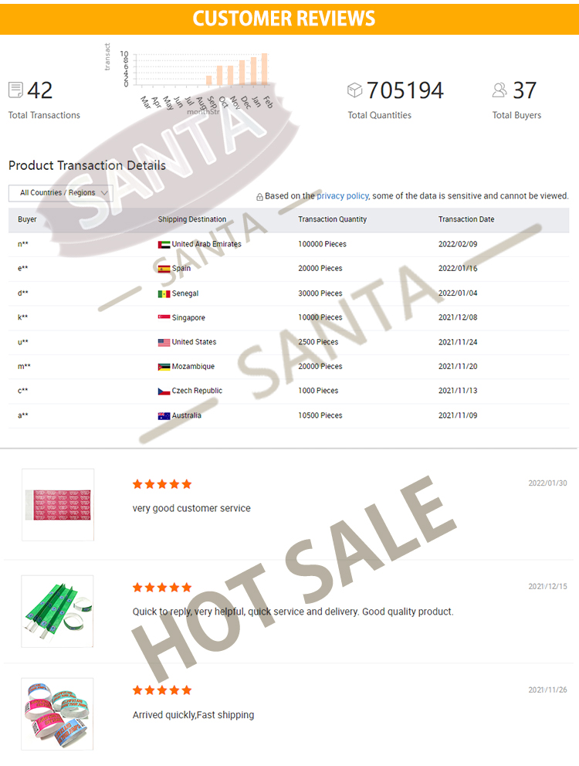Click the Total Quantities box icon
The image size is (579, 766).
pyautogui.click(x=354, y=90)
